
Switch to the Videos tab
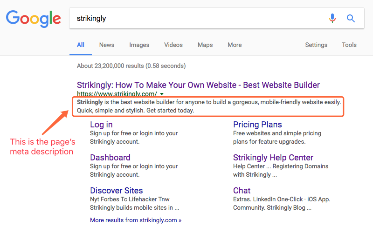[x=173, y=45]
